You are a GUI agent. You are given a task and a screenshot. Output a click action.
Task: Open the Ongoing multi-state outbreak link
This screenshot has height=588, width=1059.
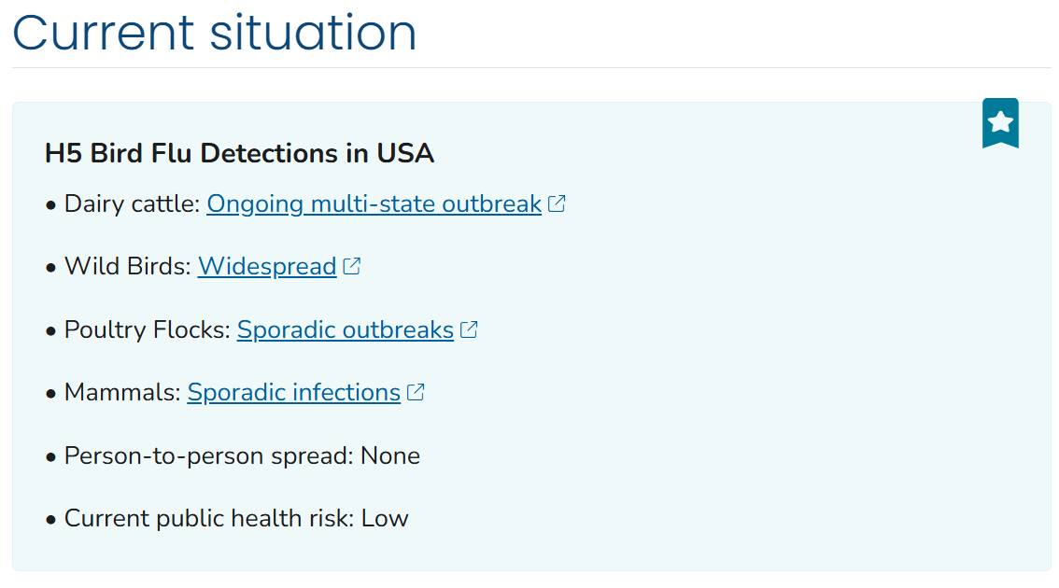(374, 203)
